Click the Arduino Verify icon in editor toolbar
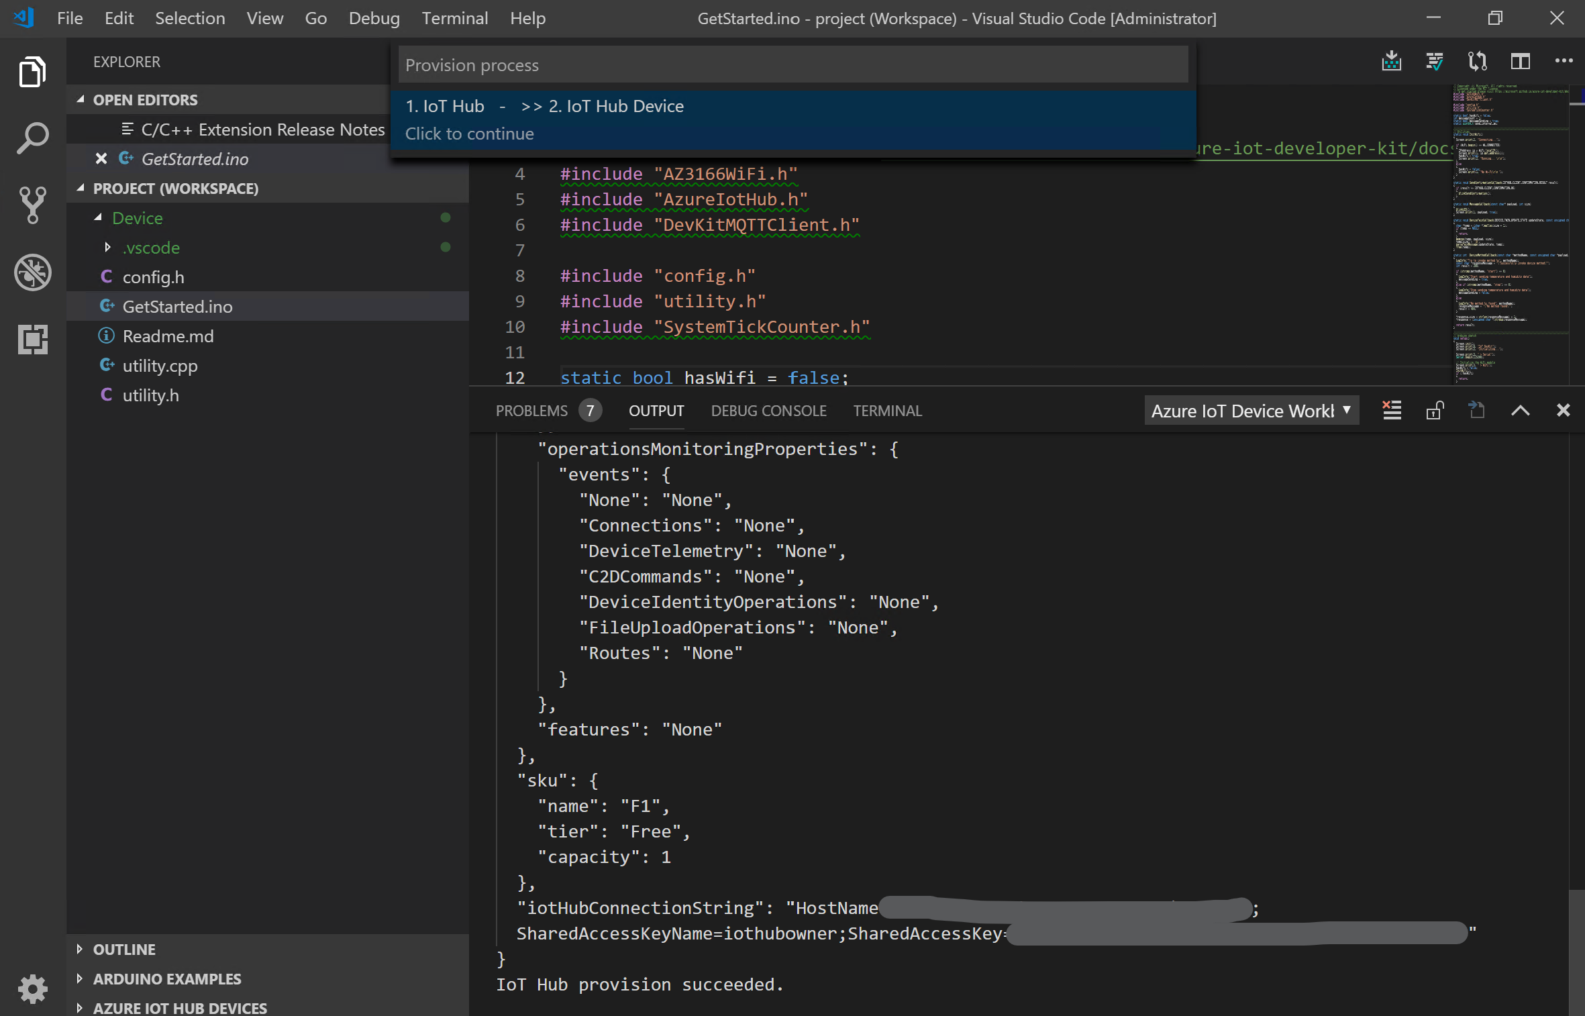1585x1016 pixels. 1434,62
